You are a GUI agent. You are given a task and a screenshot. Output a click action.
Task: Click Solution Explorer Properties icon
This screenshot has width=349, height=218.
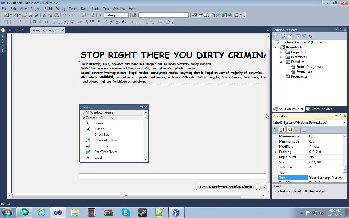pos(276,36)
